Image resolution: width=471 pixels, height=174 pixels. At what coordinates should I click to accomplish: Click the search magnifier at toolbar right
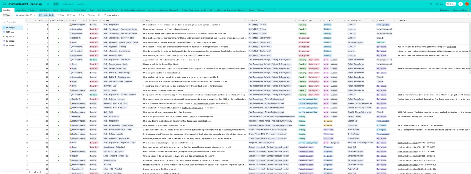pyautogui.click(x=468, y=15)
